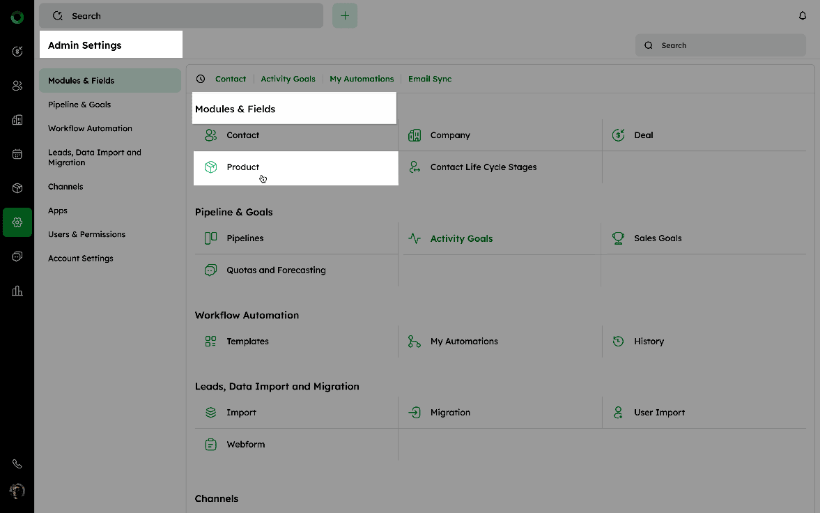The height and width of the screenshot is (513, 820).
Task: Open Contact Life Cycle Stages
Action: pyautogui.click(x=483, y=167)
